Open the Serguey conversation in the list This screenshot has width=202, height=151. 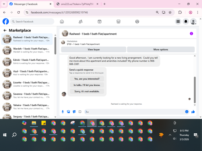click(x=27, y=116)
